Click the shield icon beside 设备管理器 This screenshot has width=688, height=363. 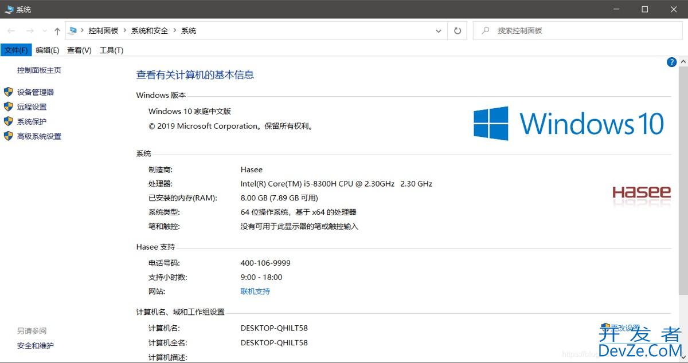click(8, 92)
